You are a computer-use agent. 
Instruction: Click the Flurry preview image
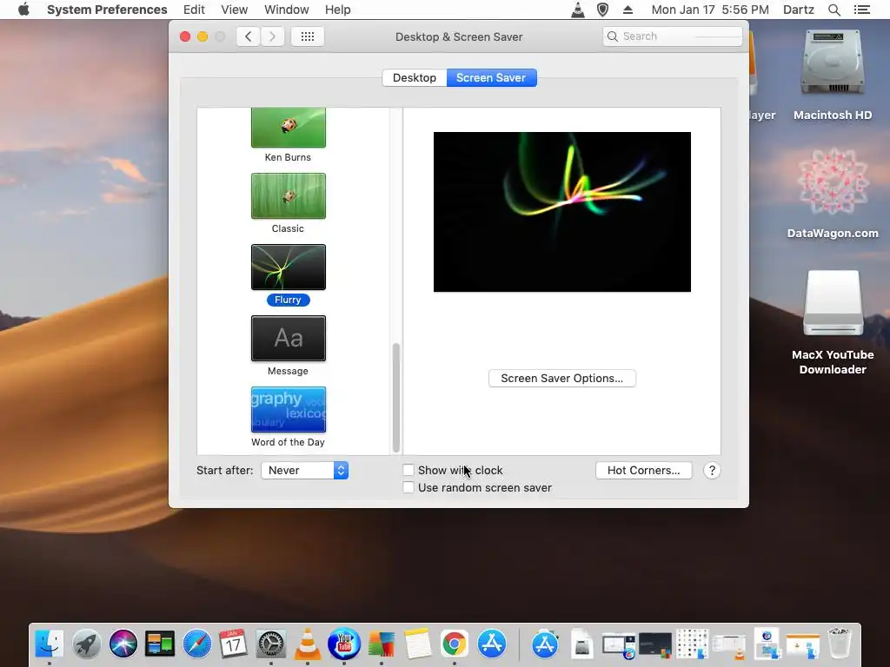[562, 212]
